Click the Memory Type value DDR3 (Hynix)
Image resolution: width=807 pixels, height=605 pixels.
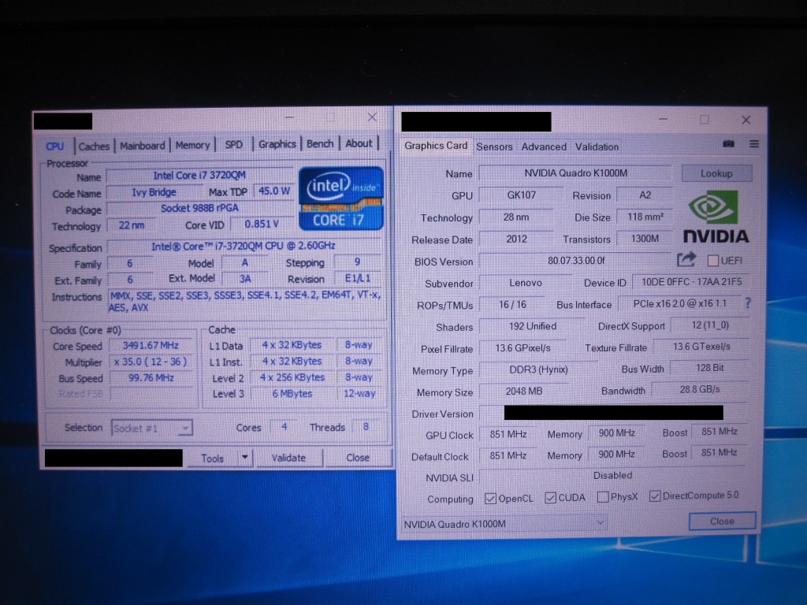[538, 369]
